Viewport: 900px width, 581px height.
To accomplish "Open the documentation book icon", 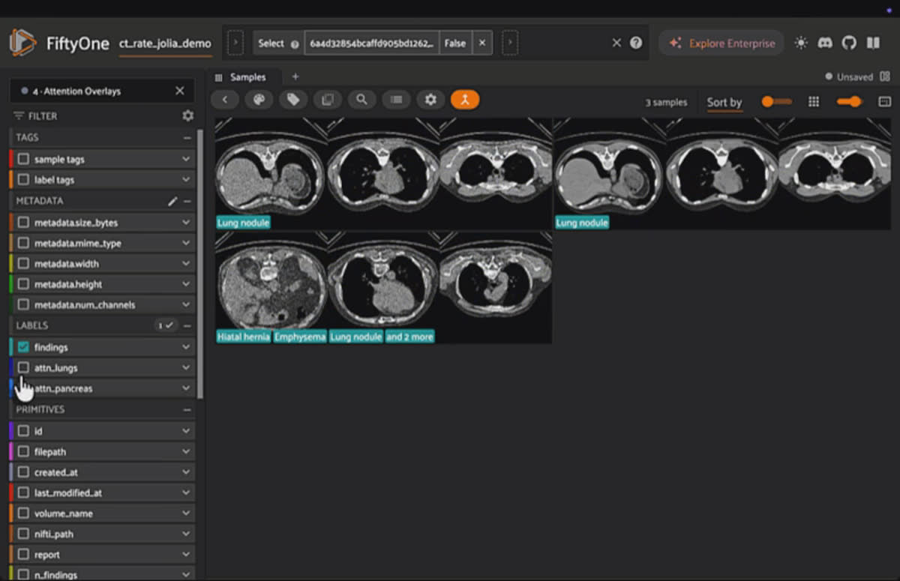I will click(x=873, y=43).
